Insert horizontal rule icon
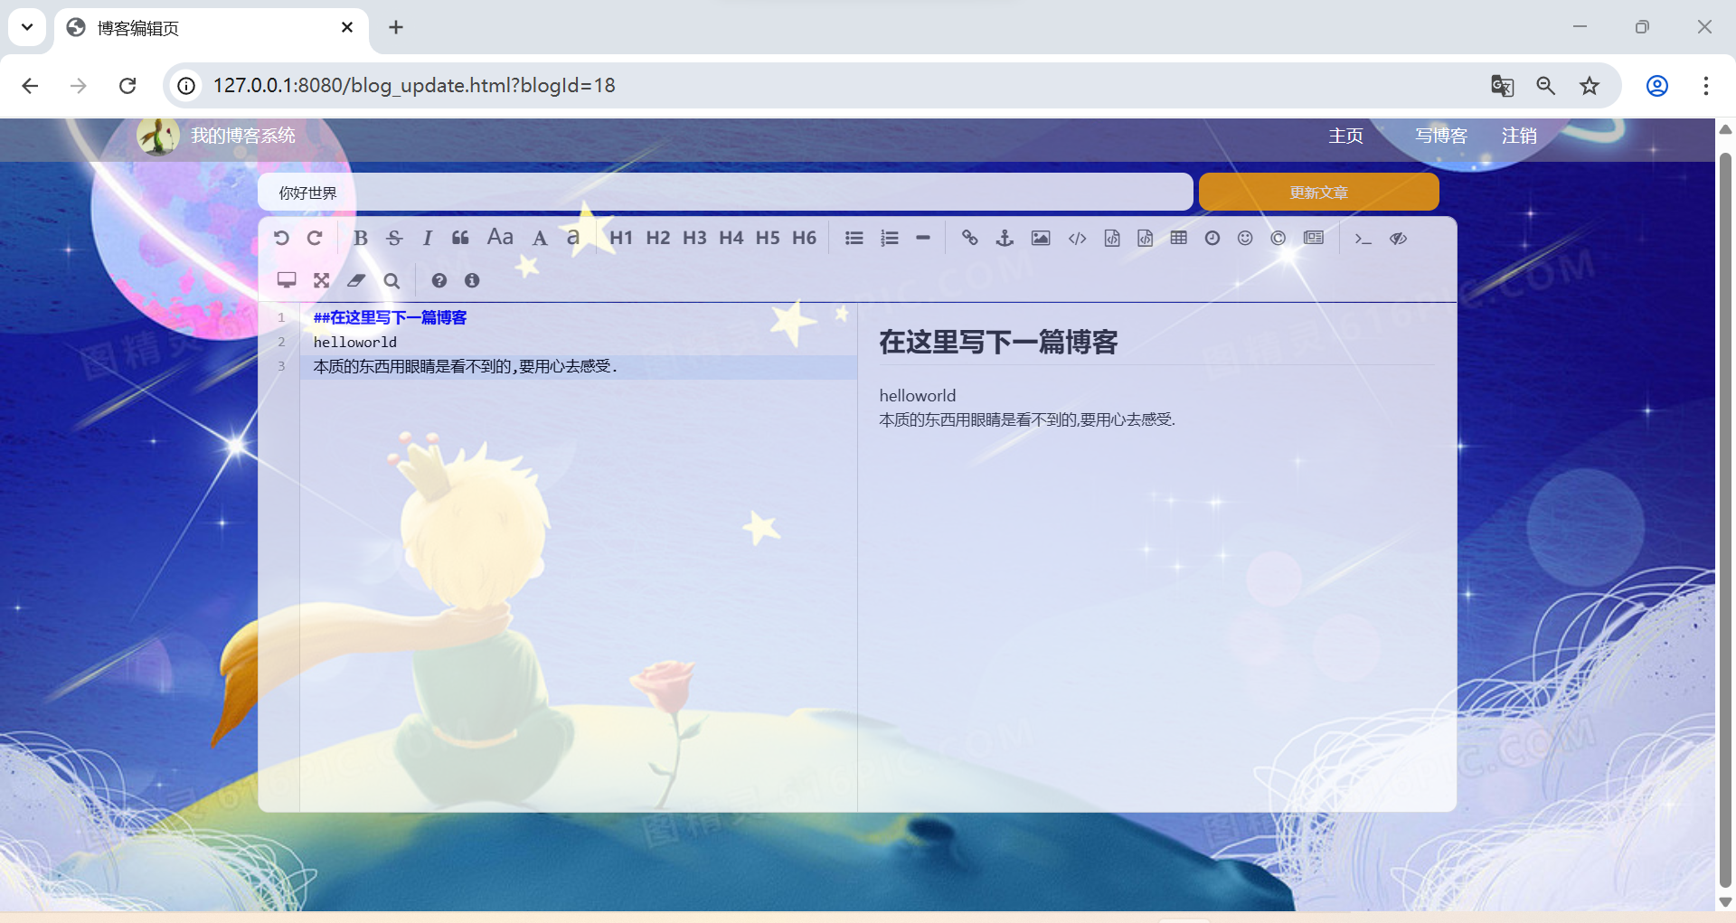Image resolution: width=1736 pixels, height=923 pixels. (923, 238)
